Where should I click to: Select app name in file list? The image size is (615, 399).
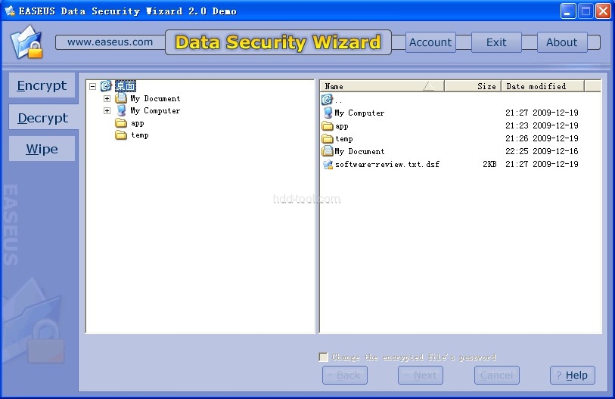tap(342, 126)
